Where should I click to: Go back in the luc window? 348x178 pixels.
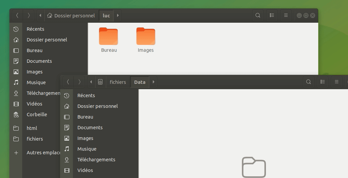[x=17, y=15]
